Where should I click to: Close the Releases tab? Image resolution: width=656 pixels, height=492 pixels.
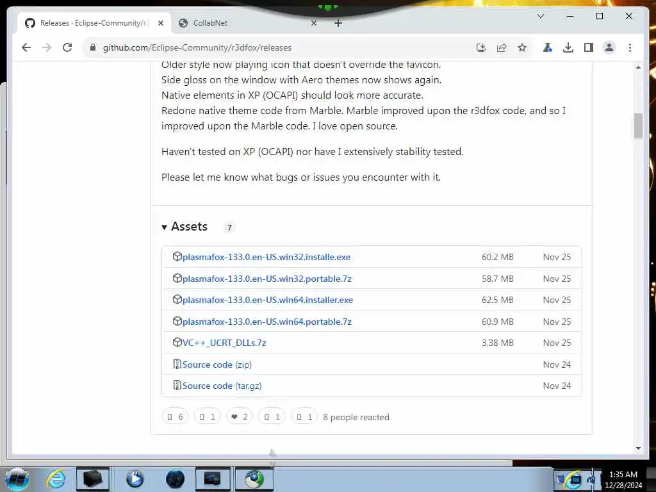click(x=161, y=24)
